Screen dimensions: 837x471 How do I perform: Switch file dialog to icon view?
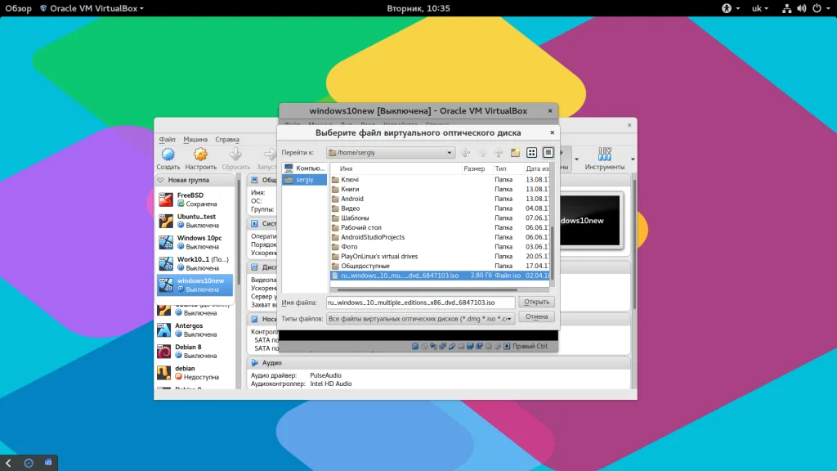[532, 153]
